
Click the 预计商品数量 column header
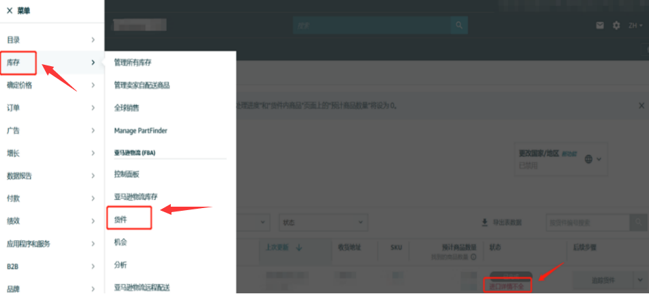459,248
